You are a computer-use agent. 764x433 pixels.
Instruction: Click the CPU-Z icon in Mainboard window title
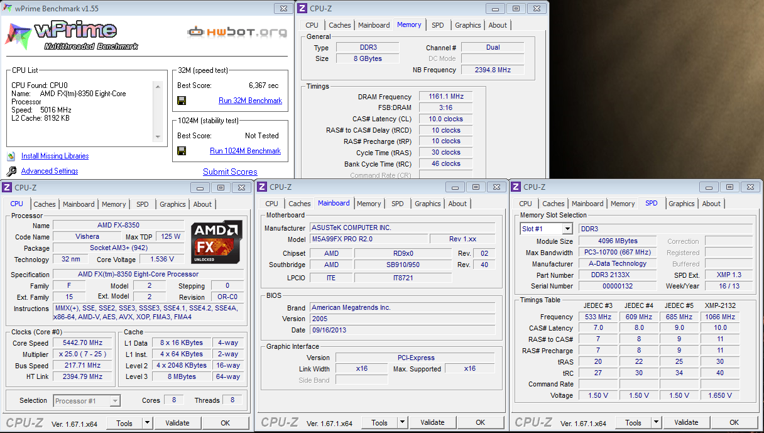(x=262, y=187)
